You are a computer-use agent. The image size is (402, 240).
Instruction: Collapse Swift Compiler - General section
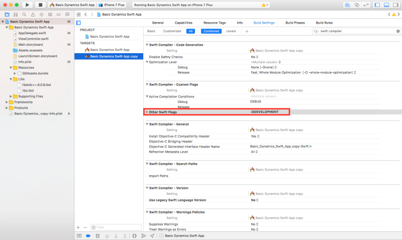pos(147,124)
